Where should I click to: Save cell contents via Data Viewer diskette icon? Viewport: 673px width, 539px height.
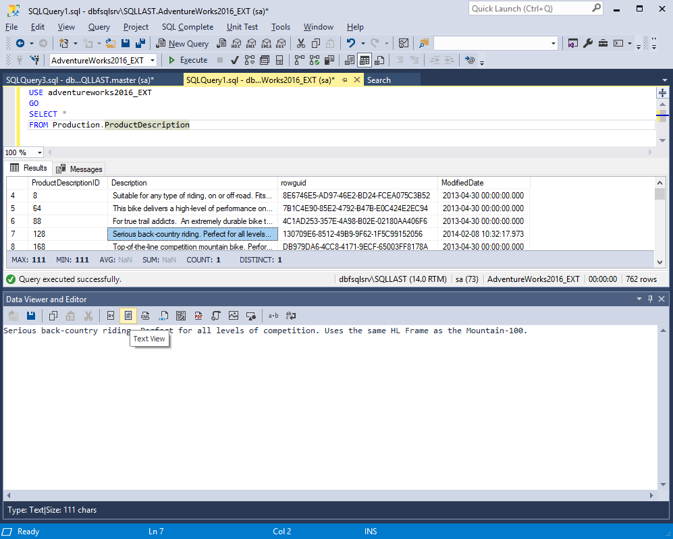pyautogui.click(x=30, y=315)
